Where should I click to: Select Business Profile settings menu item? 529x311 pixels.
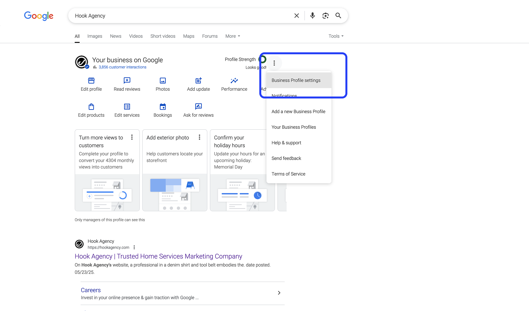299,80
